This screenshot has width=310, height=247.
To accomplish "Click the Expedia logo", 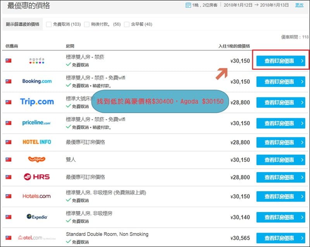I will coord(37,217).
